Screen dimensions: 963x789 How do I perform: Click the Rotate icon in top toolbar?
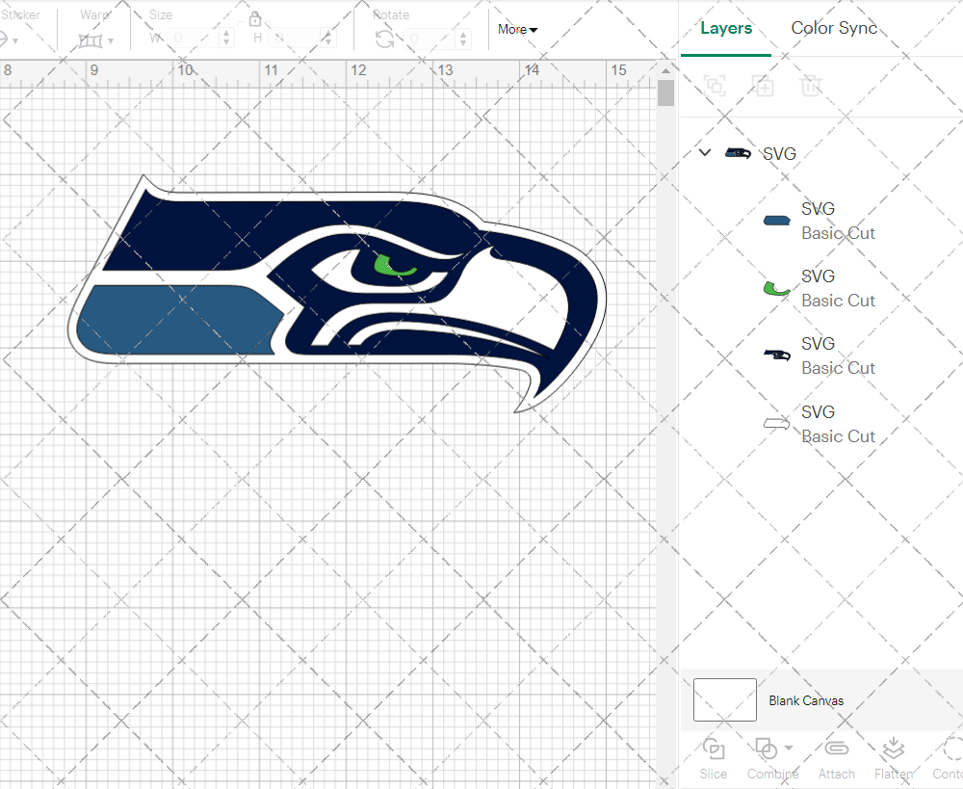point(384,39)
